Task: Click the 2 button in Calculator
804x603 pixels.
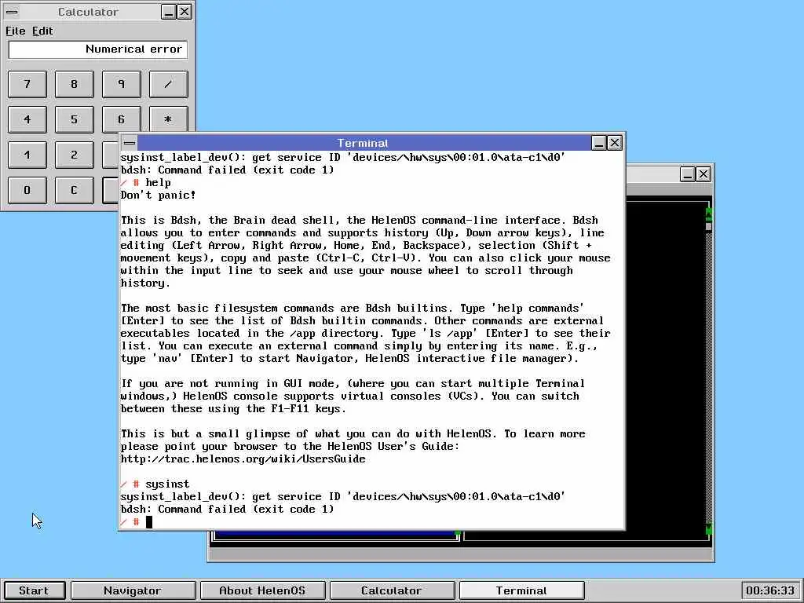Action: click(x=75, y=155)
